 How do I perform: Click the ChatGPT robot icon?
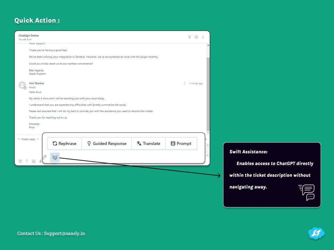(x=55, y=158)
